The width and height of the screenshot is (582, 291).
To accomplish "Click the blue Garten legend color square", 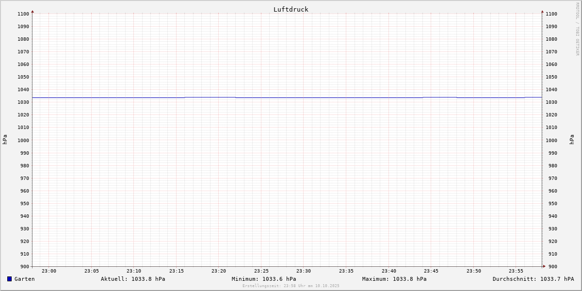I will 9,279.
